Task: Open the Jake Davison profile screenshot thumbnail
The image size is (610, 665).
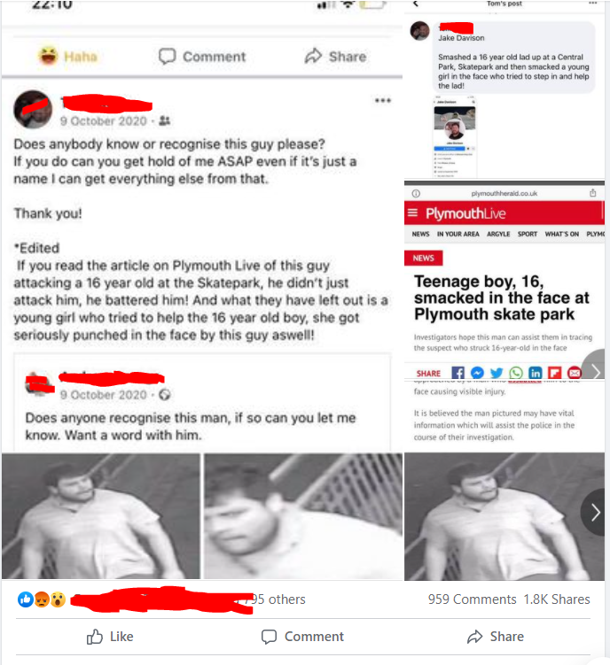Action: (x=455, y=137)
